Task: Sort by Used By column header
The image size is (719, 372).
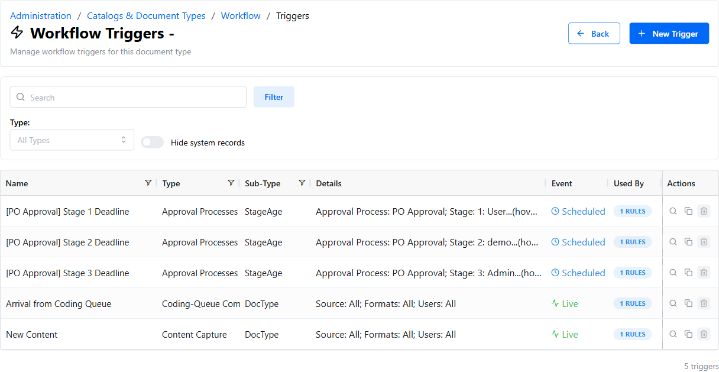Action: (629, 183)
